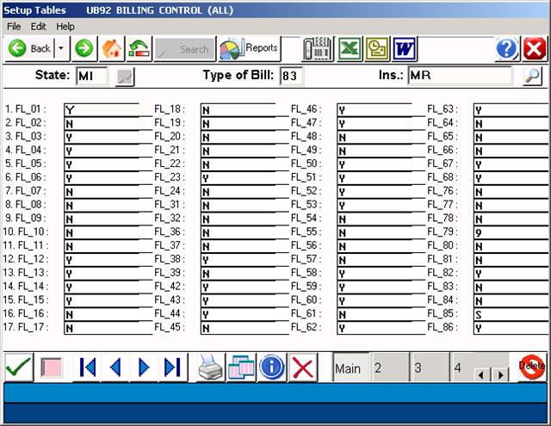Click the Ins. magnifier lookup button
Screen dimensions: 551x426
(x=533, y=77)
